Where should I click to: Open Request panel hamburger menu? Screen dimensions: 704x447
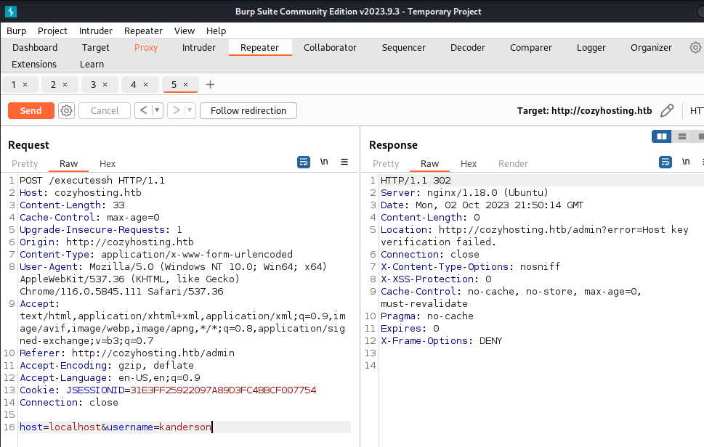coord(344,162)
